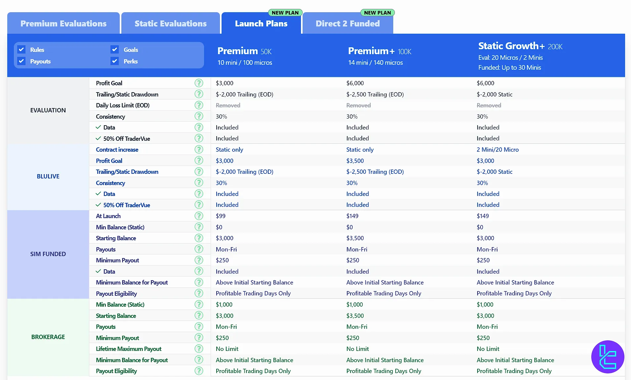Select the Premium 50K plan heading
Viewport: 631px width, 380px height.
(244, 51)
